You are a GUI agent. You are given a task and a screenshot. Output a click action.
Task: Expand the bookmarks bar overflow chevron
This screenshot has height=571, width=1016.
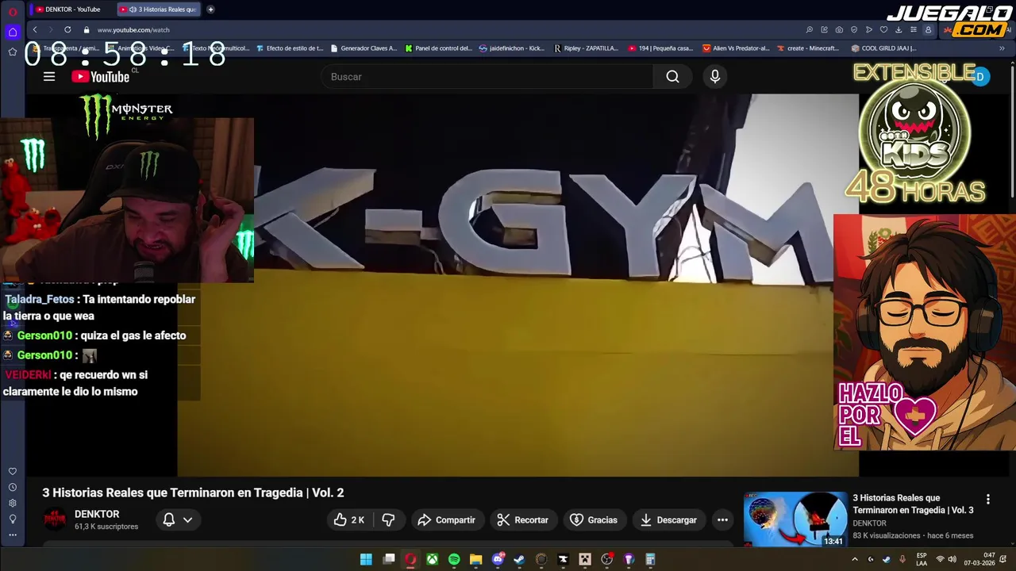coord(1002,48)
